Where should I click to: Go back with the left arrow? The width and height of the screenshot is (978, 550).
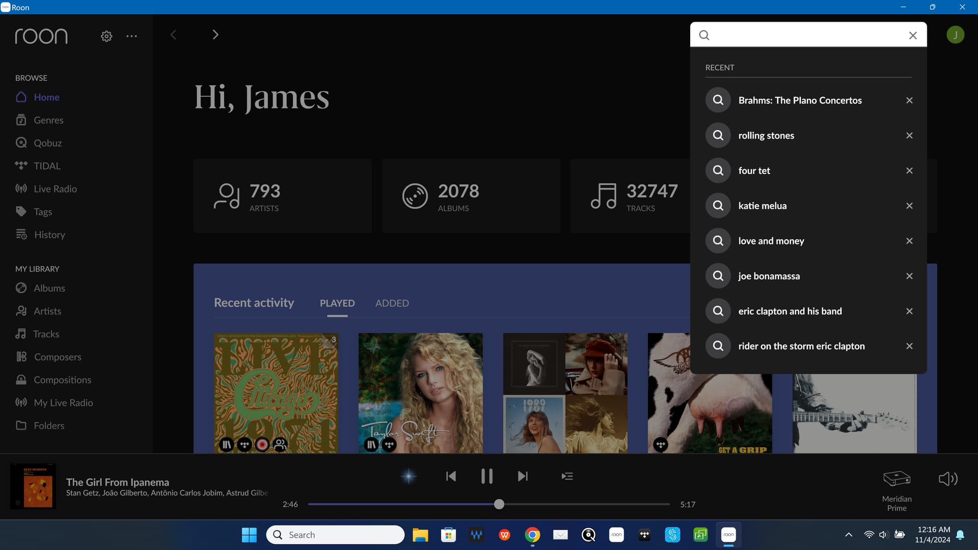tap(173, 35)
